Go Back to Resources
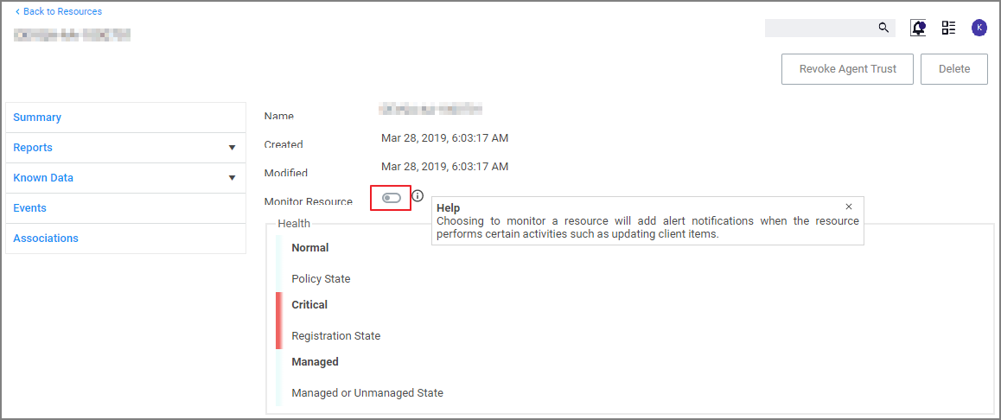The height and width of the screenshot is (420, 1001). [x=58, y=11]
